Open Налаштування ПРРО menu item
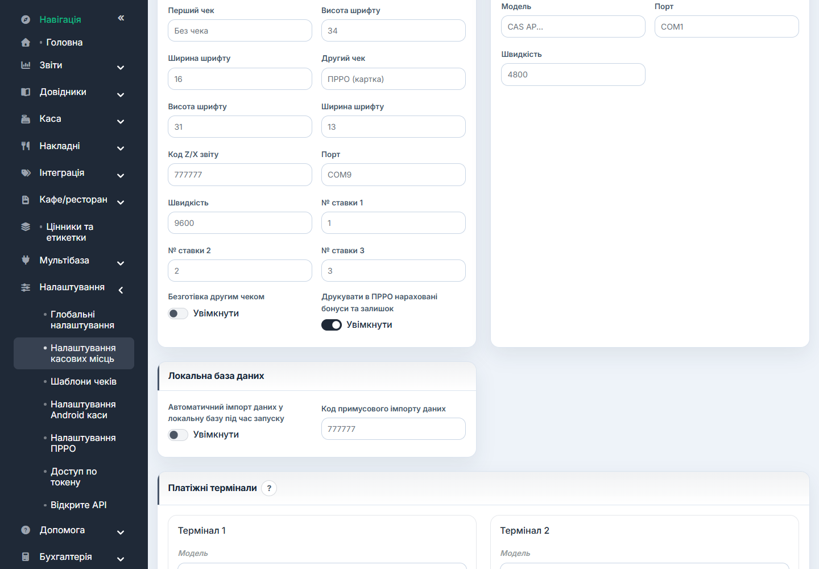Image resolution: width=819 pixels, height=569 pixels. click(83, 443)
